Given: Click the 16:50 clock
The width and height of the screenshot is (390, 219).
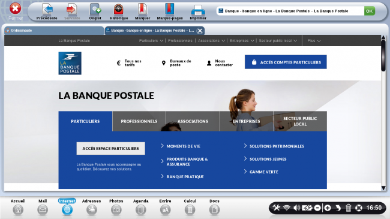Looking at the screenshot, I should [374, 208].
